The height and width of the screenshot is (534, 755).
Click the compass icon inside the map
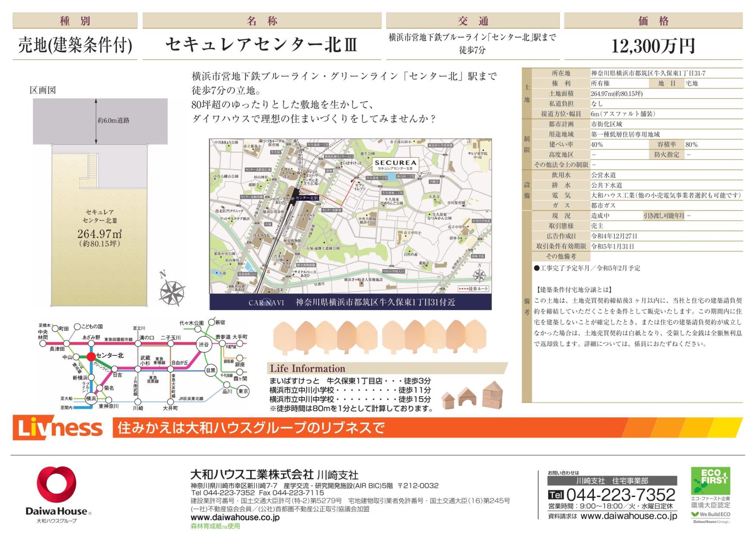(479, 275)
